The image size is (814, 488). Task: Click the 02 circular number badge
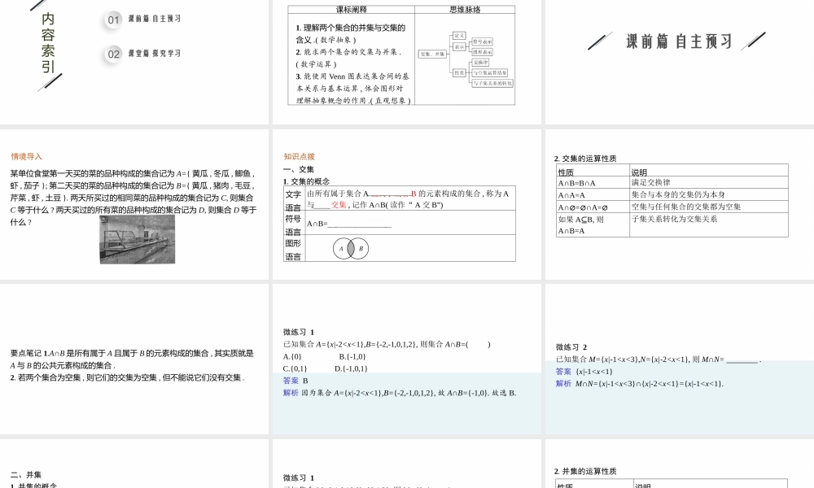click(114, 54)
